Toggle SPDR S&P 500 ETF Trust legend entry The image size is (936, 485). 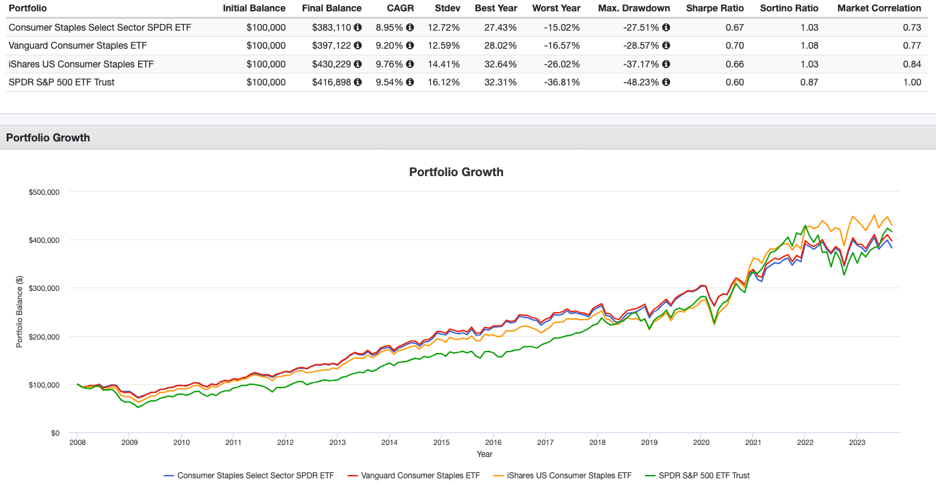pos(698,476)
